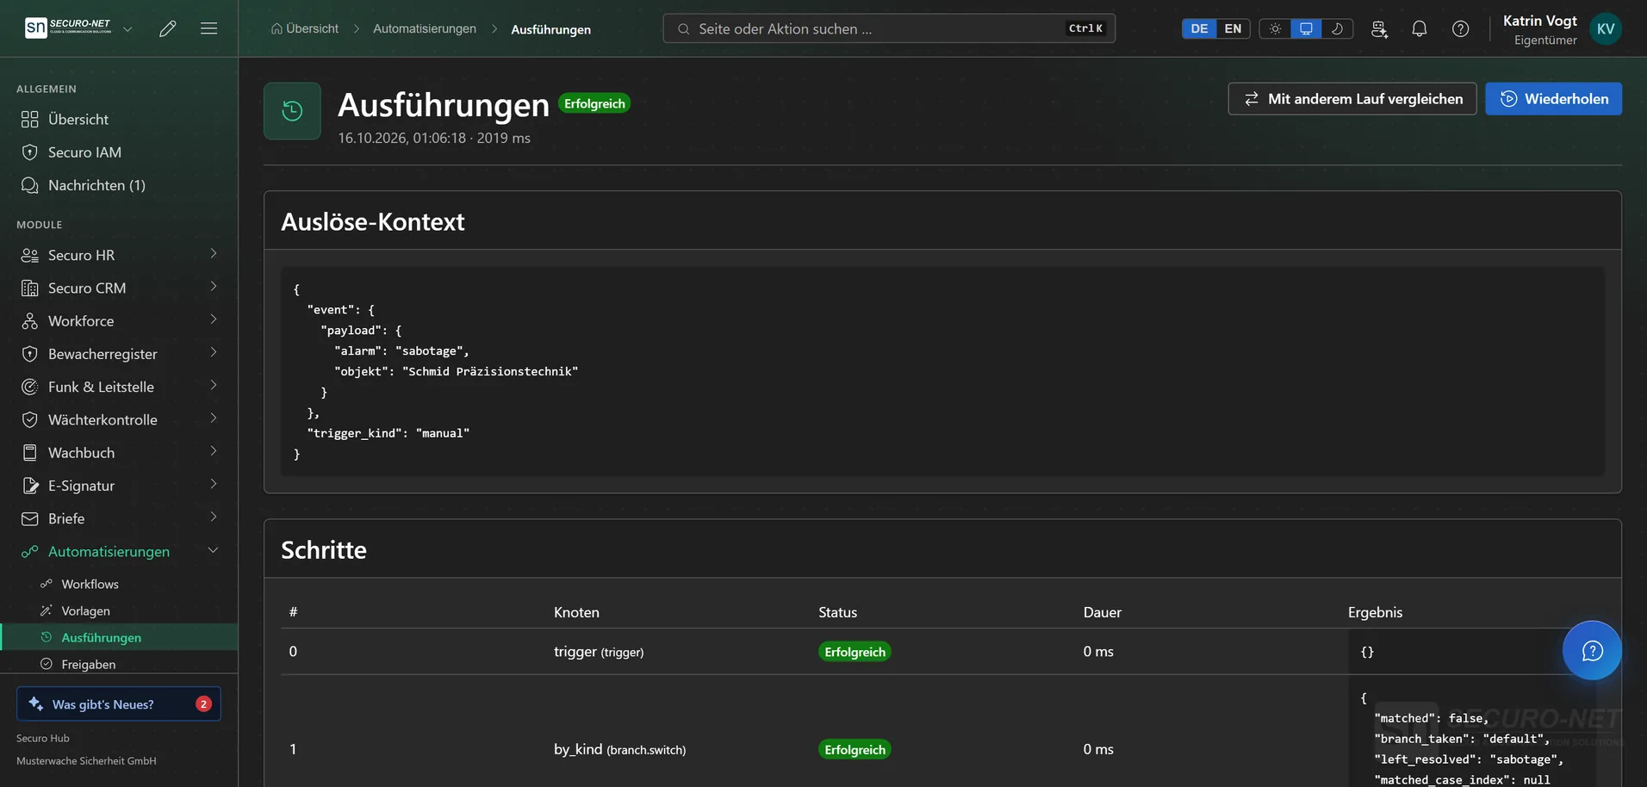The width and height of the screenshot is (1647, 787).
Task: Open KV user avatar menu
Action: click(x=1606, y=28)
